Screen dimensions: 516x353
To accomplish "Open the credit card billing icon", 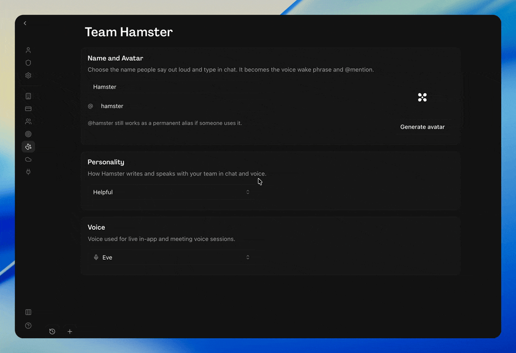I will point(28,109).
